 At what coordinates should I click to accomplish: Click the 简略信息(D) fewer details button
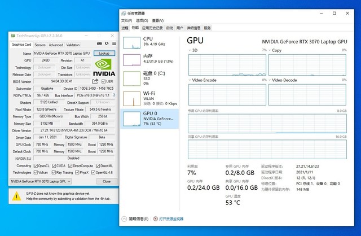[138, 219]
